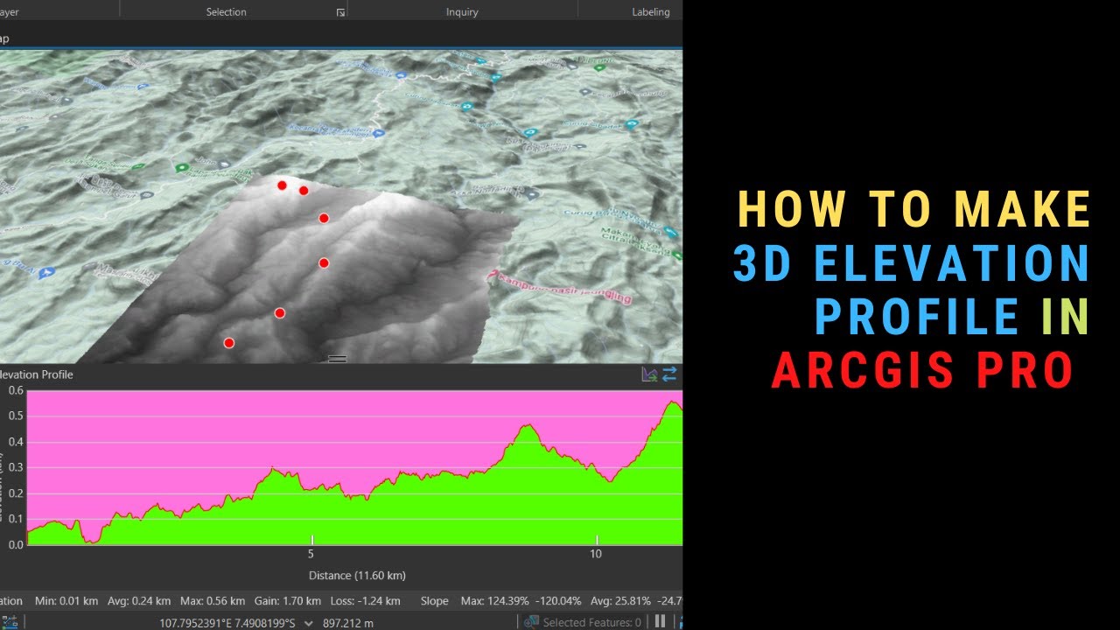Image resolution: width=1120 pixels, height=630 pixels.
Task: Click the Avg: 25.81% slope value
Action: coord(620,601)
